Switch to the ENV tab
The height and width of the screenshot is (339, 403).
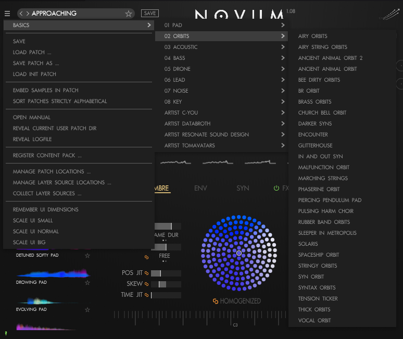pos(200,188)
